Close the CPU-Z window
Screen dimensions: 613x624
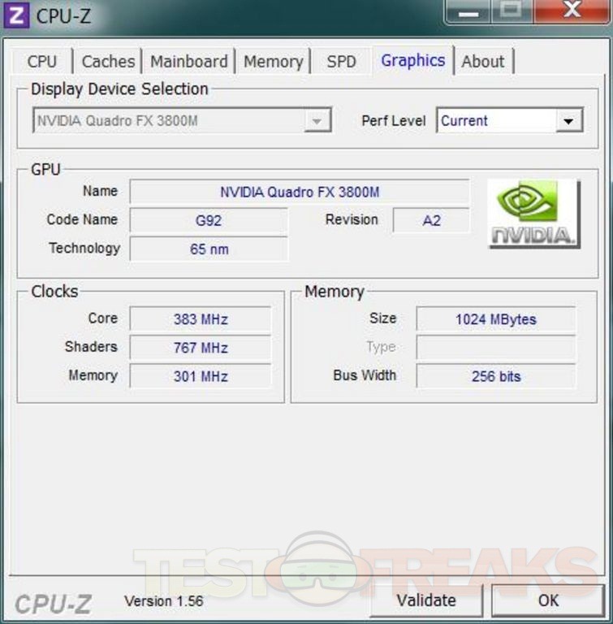pos(573,11)
